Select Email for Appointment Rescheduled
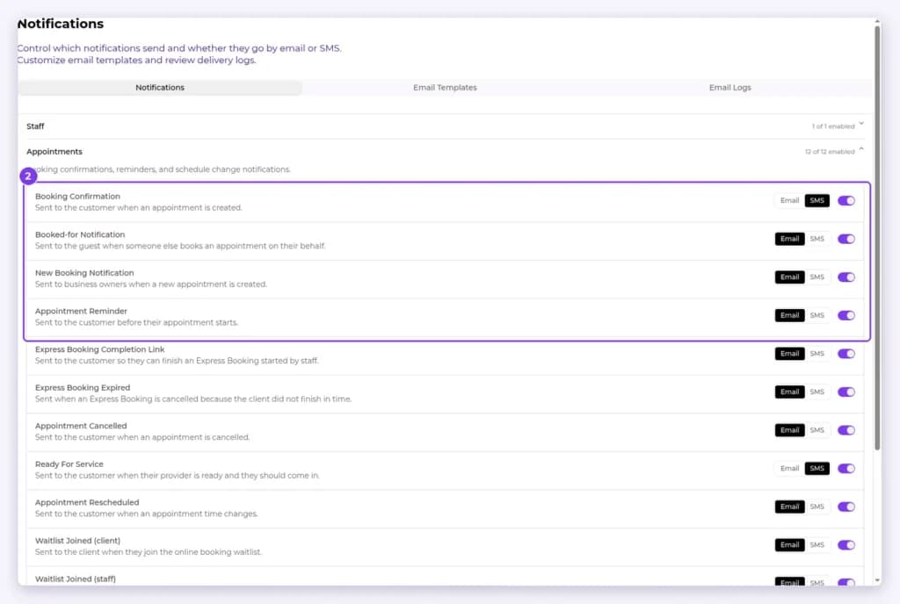Viewport: 900px width, 604px height. tap(789, 507)
